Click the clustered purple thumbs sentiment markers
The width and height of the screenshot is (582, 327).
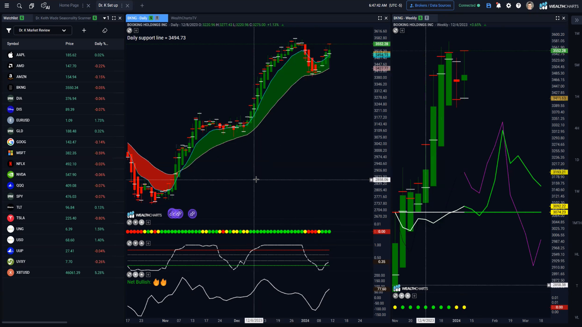(x=176, y=214)
